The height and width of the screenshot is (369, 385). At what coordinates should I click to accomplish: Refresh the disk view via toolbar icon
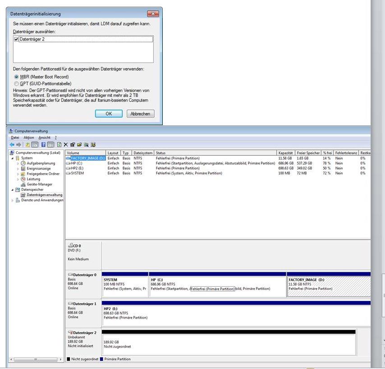(x=59, y=145)
